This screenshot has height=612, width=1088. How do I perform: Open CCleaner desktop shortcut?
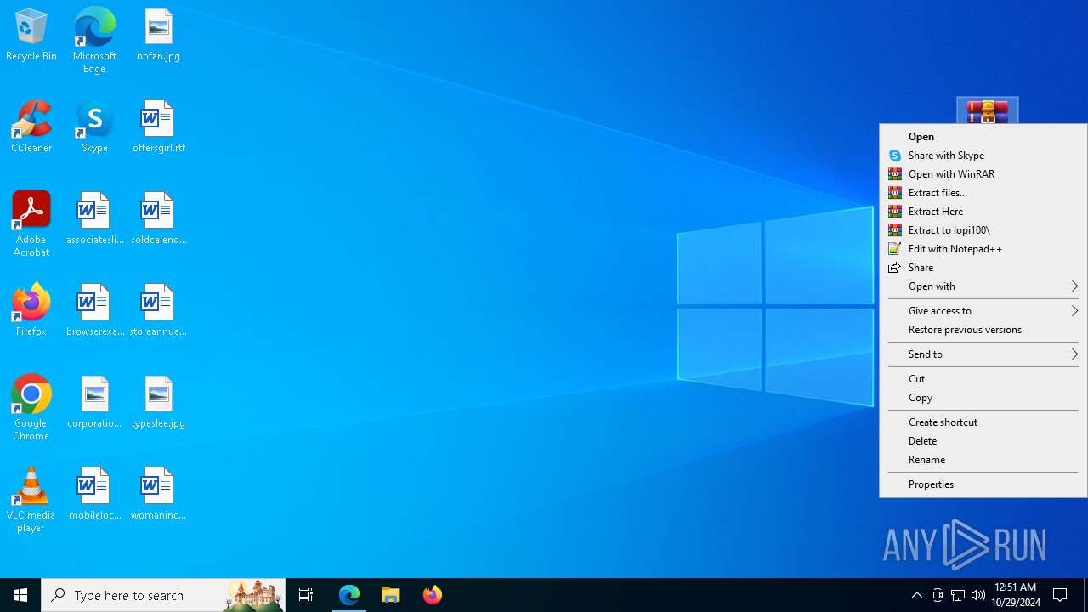[x=31, y=127]
